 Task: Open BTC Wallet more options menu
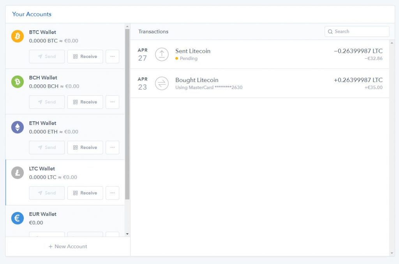113,56
